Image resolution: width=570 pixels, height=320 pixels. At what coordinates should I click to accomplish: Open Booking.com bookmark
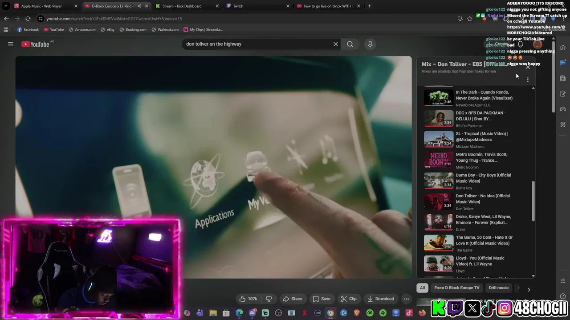click(133, 29)
